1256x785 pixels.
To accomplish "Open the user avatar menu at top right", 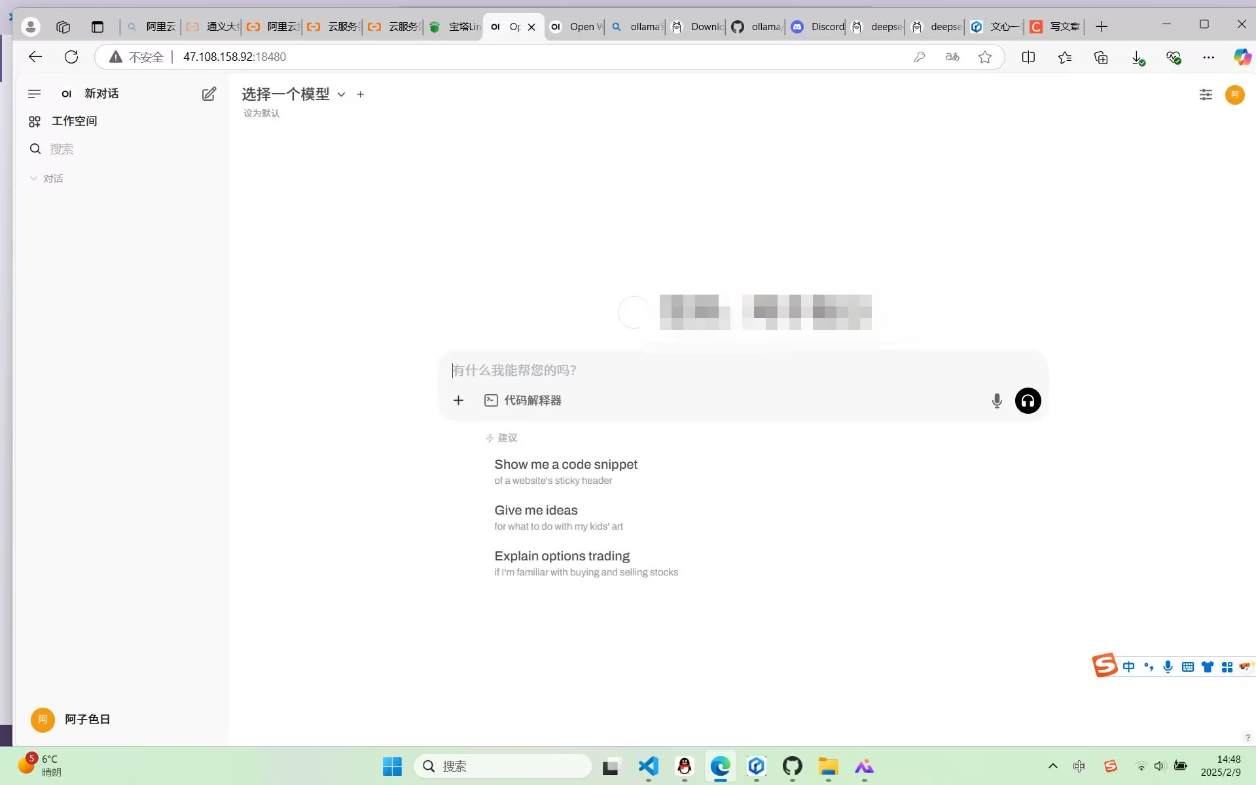I will click(1235, 95).
